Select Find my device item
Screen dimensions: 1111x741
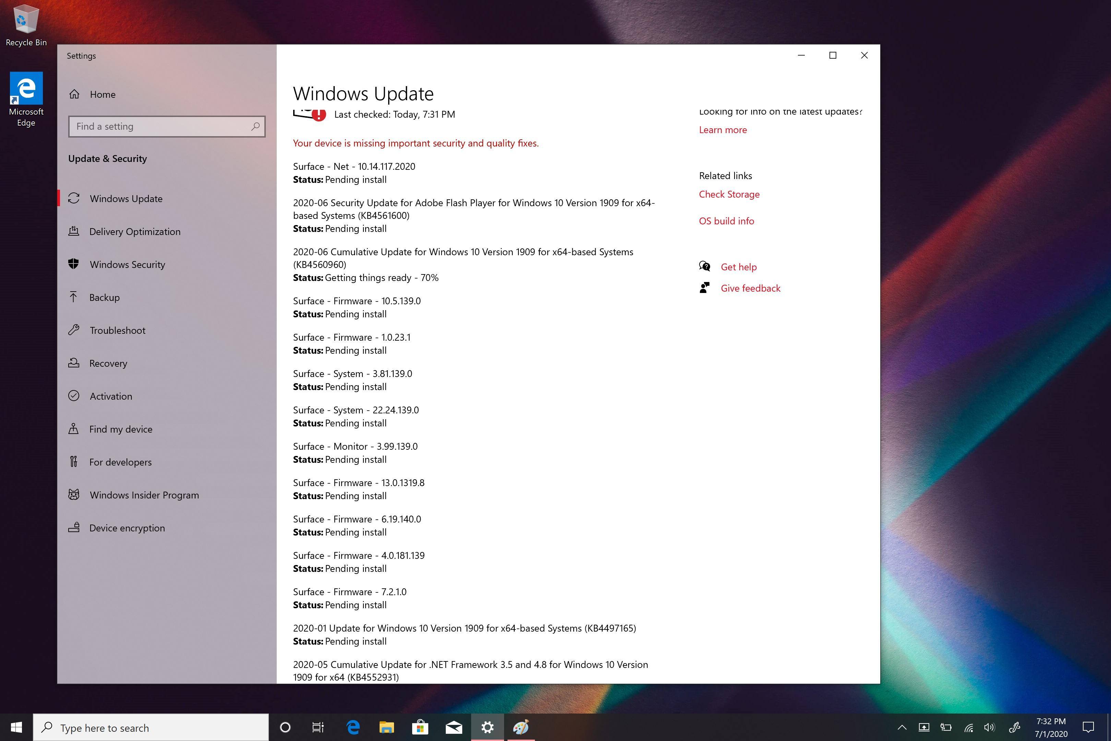pos(121,429)
